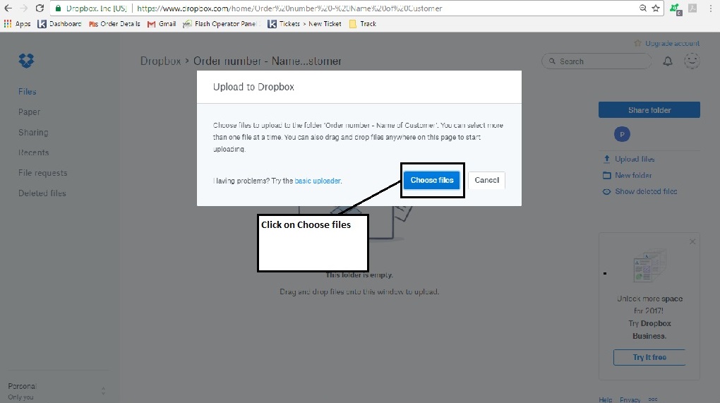Select File requests in the sidebar
The width and height of the screenshot is (720, 403).
click(42, 173)
